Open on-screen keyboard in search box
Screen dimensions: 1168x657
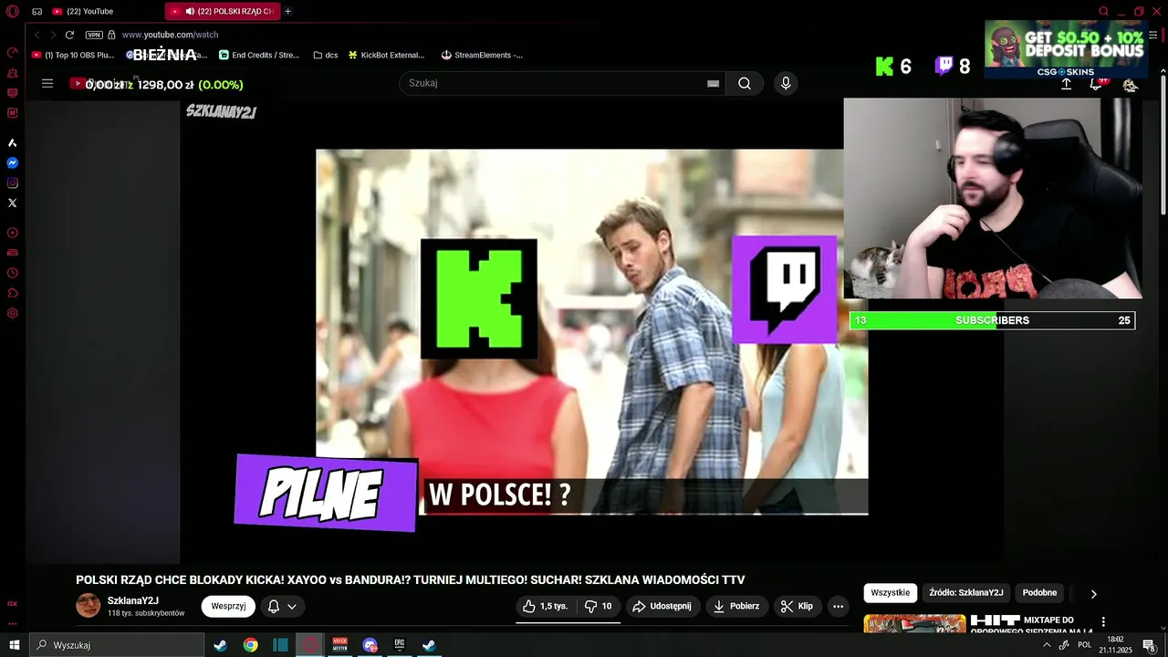click(x=714, y=83)
